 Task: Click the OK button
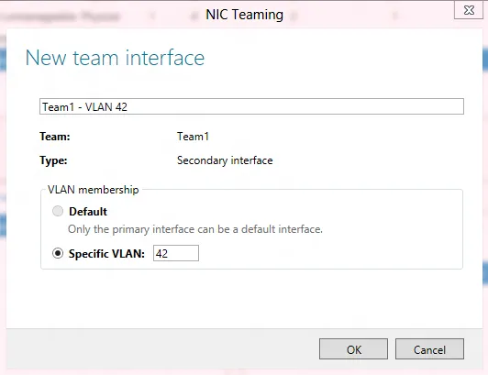coord(353,348)
